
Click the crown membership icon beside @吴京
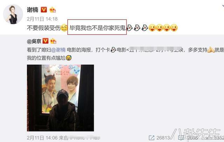(53, 41)
